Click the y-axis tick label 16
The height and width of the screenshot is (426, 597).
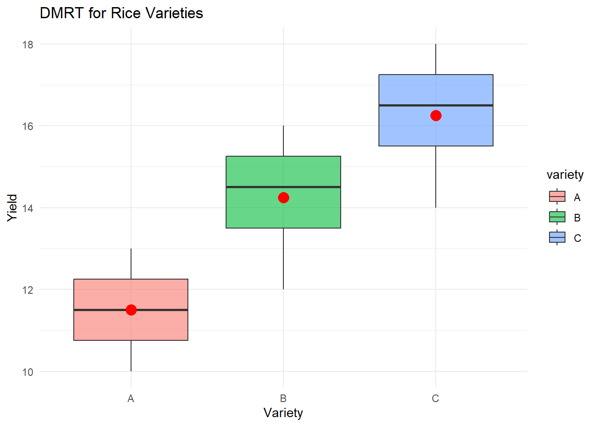coord(28,126)
